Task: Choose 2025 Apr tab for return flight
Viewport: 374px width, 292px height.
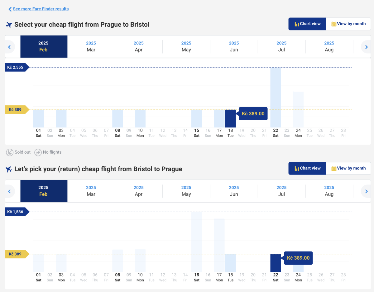Action: (x=139, y=191)
